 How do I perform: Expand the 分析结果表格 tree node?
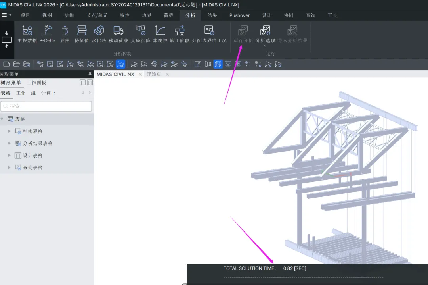[10, 144]
